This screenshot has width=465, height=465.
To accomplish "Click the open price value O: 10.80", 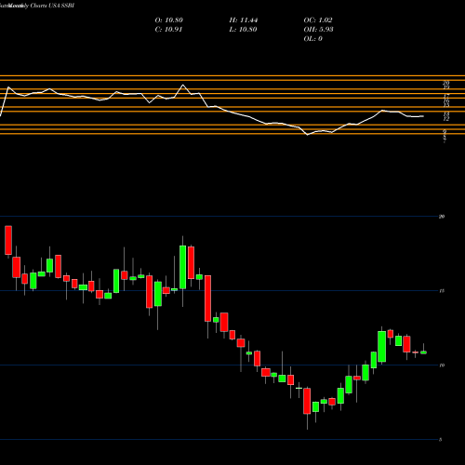I will (x=169, y=20).
